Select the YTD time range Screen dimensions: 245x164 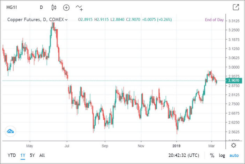point(12,155)
